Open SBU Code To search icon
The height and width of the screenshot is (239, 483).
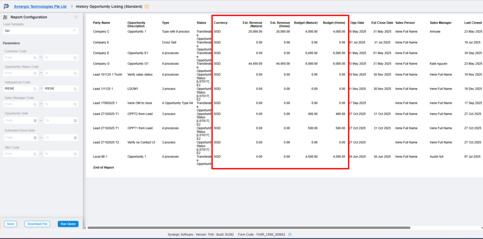pyautogui.click(x=75, y=154)
